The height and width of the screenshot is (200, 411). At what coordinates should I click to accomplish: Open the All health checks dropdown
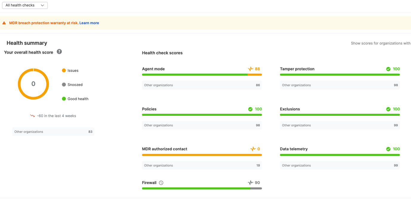[x=25, y=5]
